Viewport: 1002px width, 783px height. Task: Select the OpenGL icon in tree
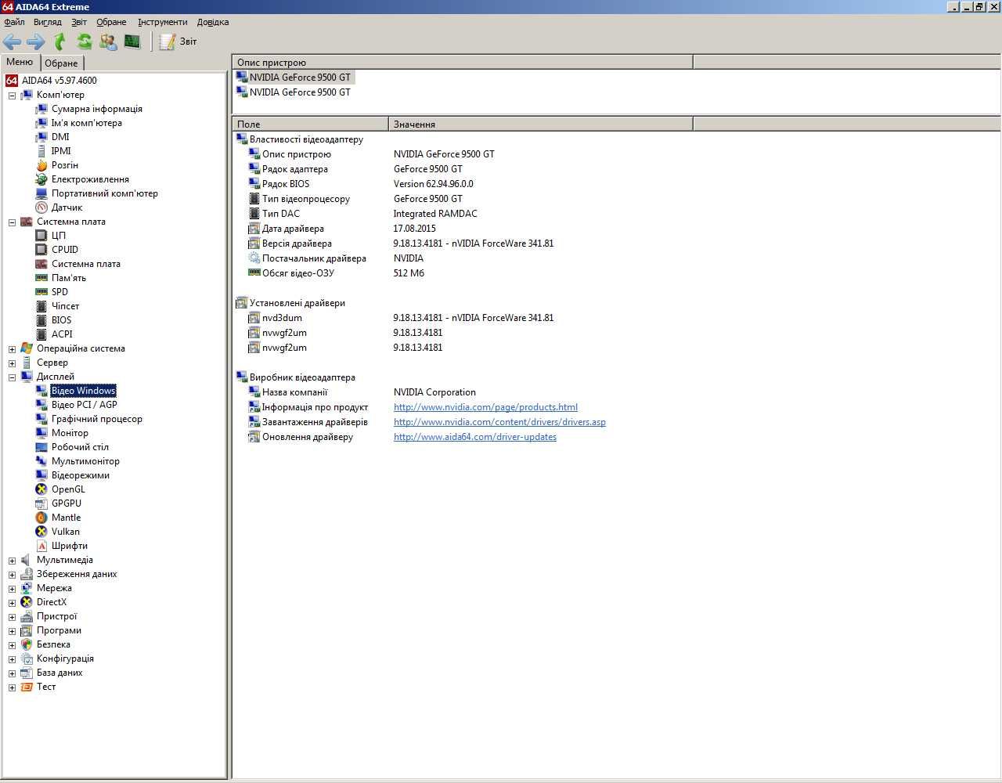point(41,489)
